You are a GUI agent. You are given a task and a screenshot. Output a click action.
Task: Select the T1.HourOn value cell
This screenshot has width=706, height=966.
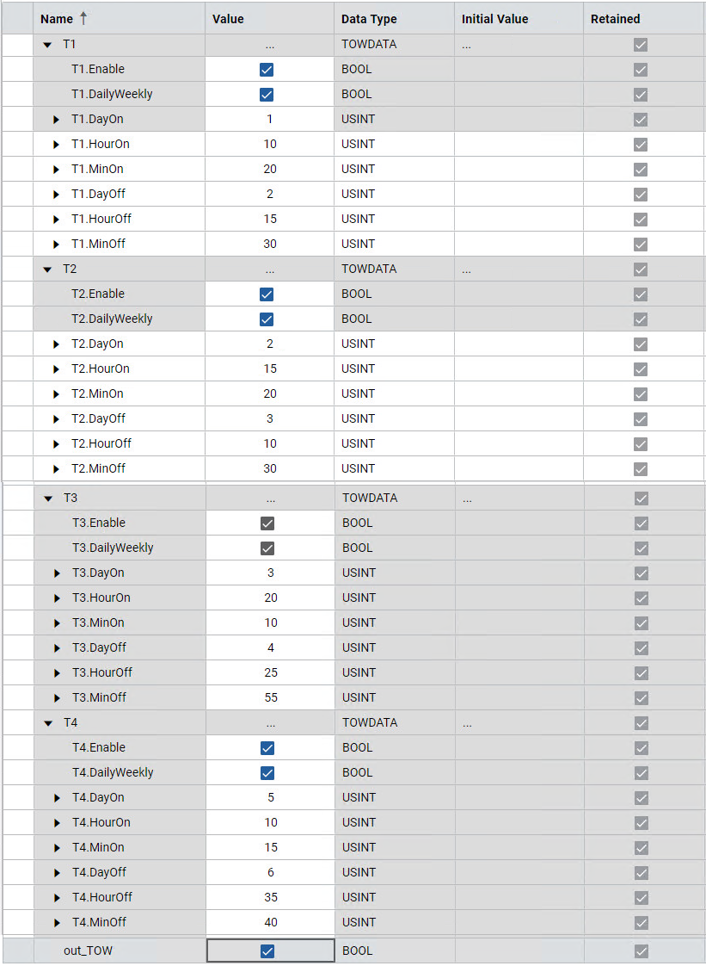point(270,145)
